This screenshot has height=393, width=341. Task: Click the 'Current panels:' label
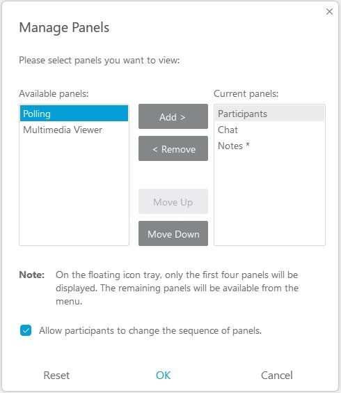246,94
